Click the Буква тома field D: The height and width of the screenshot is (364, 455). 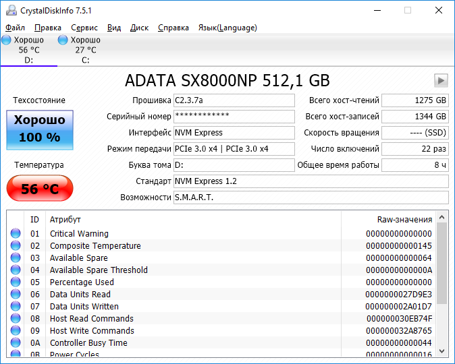[x=234, y=165]
